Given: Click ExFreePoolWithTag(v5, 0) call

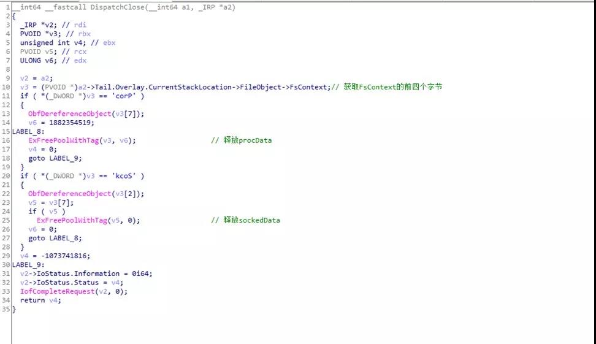Looking at the screenshot, I should click(88, 221).
